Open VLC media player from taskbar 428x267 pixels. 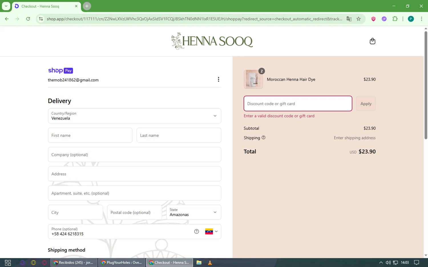[210, 262]
